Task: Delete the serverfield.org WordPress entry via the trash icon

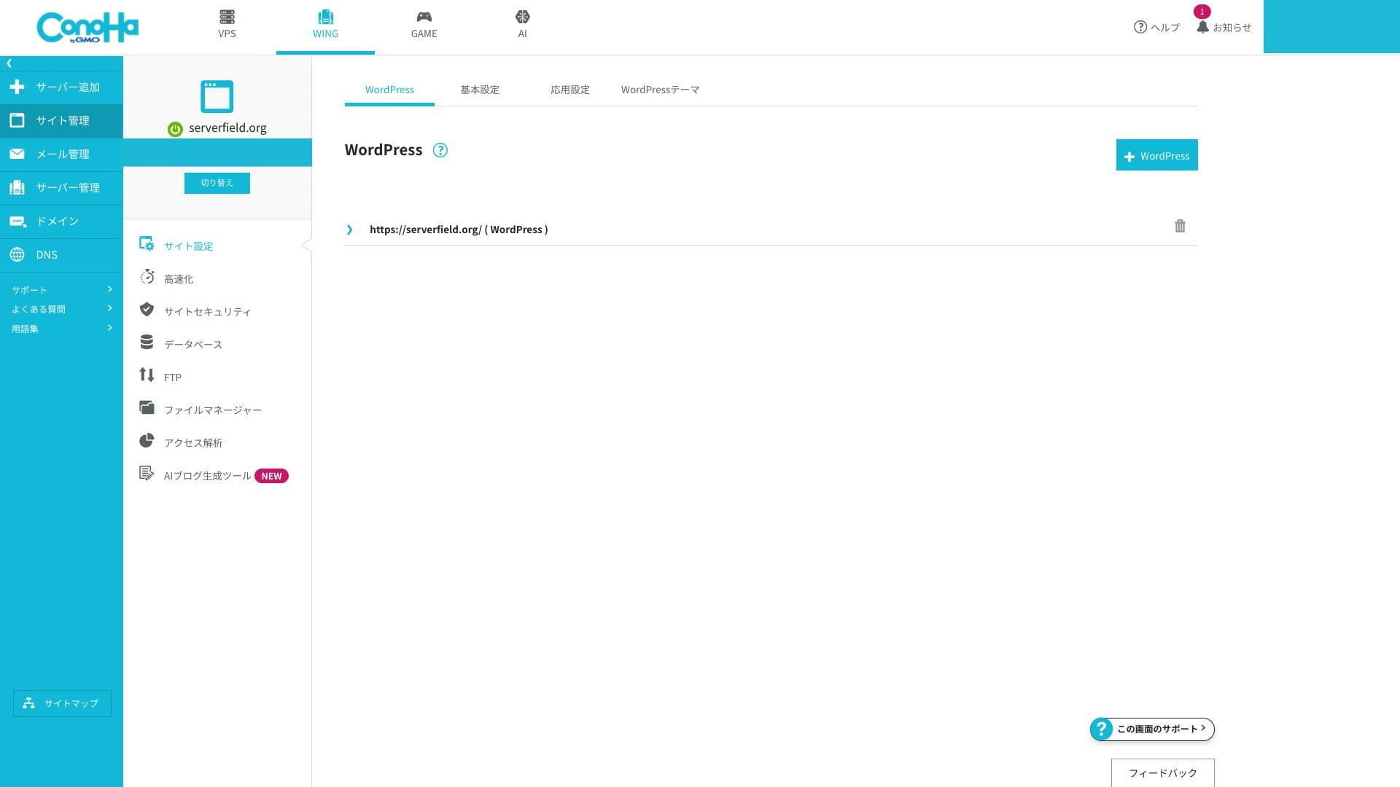Action: 1180,226
